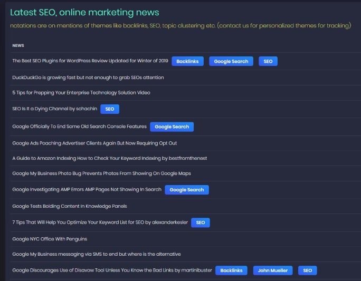Screen dimensions: 361x281
Task: Click the Latest SEO, online marketing news heading
Action: [x=84, y=13]
